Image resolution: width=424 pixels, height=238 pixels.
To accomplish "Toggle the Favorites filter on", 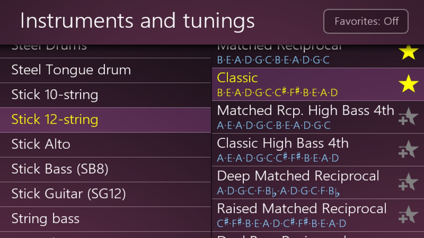I will coord(366,21).
